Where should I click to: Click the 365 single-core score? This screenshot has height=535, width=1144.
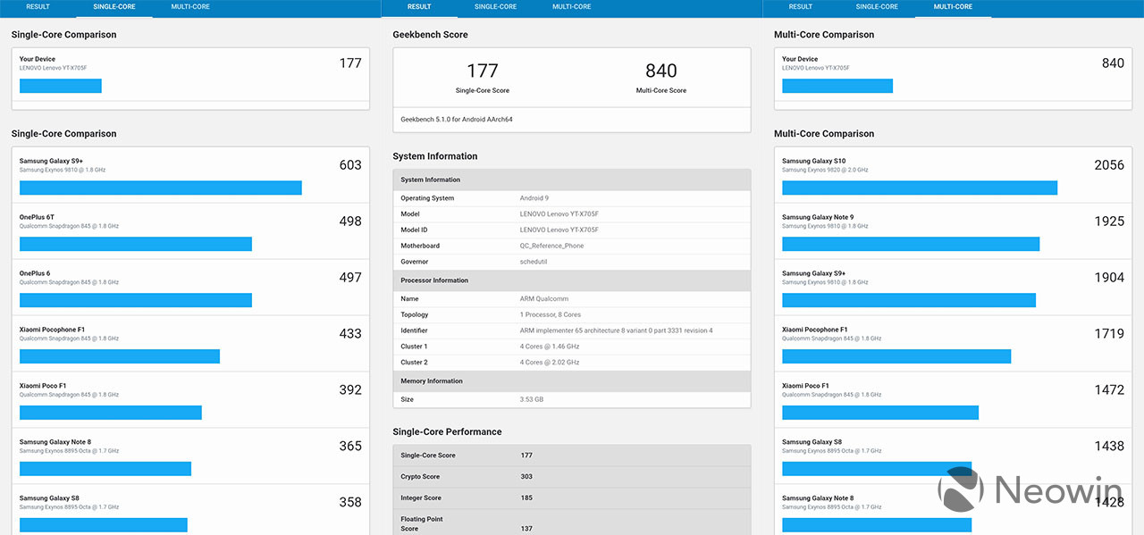coord(350,447)
